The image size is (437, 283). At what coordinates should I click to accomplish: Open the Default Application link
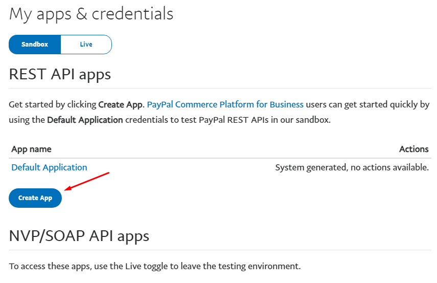(49, 167)
